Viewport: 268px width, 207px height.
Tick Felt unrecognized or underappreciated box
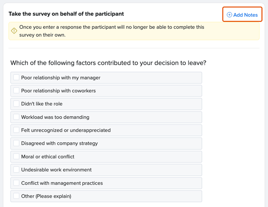click(x=16, y=130)
